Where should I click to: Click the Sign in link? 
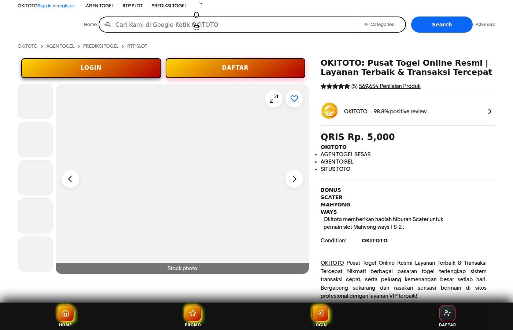(44, 6)
